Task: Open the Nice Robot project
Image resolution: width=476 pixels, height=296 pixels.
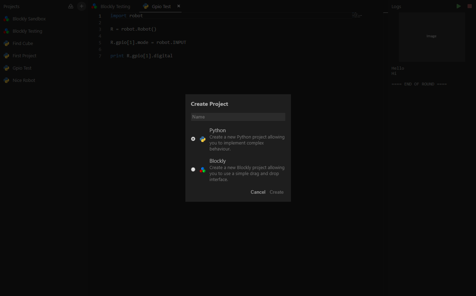Action: coord(24,80)
